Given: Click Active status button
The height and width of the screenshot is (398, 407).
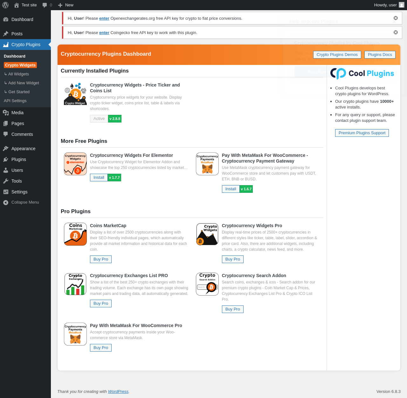Looking at the screenshot, I should [x=99, y=119].
